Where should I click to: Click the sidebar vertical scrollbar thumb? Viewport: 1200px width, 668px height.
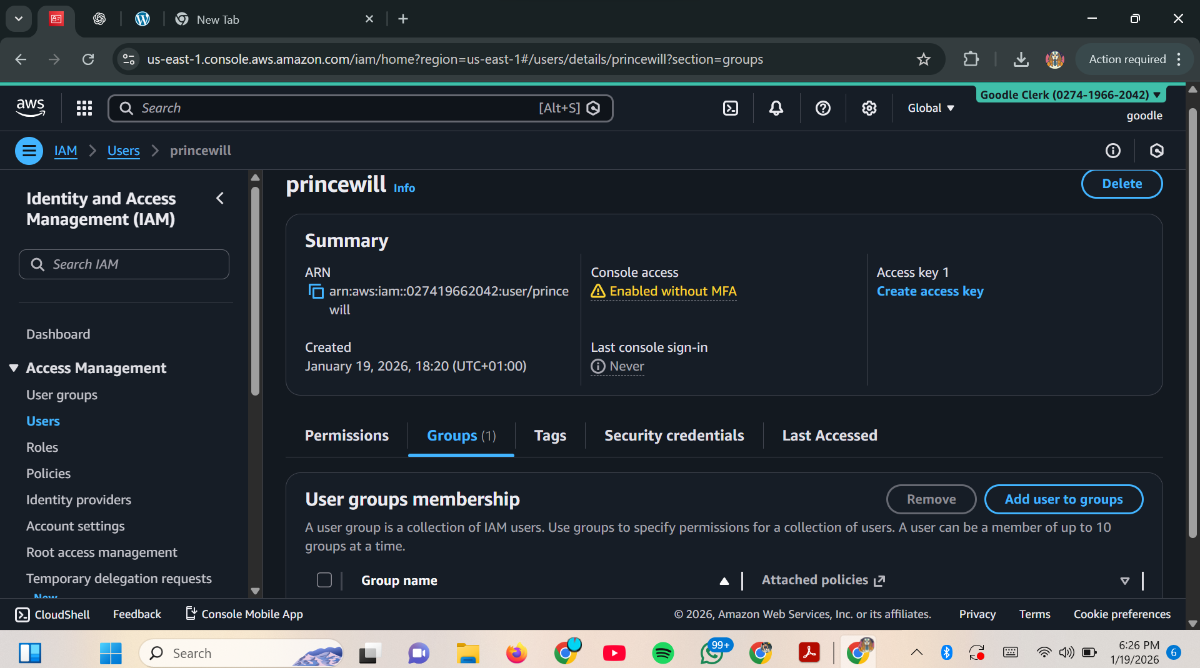tap(255, 291)
